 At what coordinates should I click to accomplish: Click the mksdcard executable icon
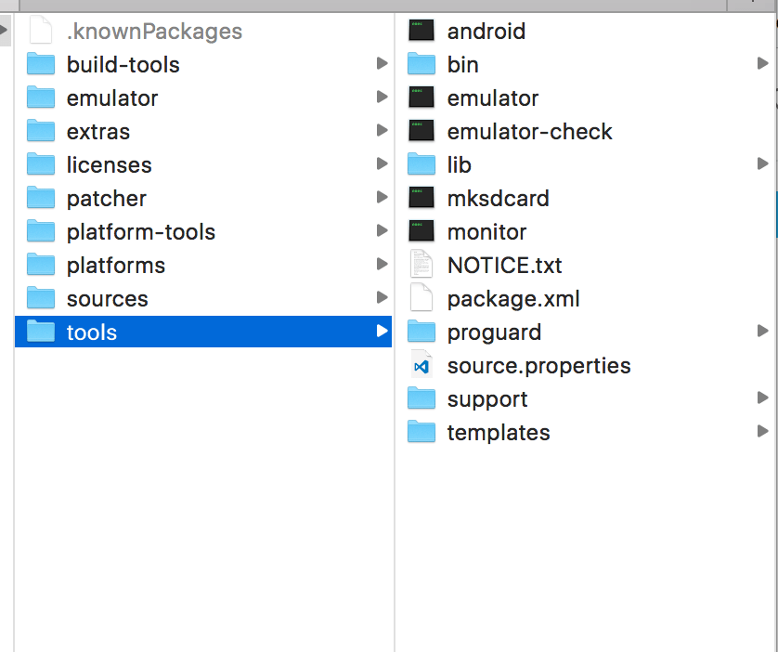(x=421, y=198)
